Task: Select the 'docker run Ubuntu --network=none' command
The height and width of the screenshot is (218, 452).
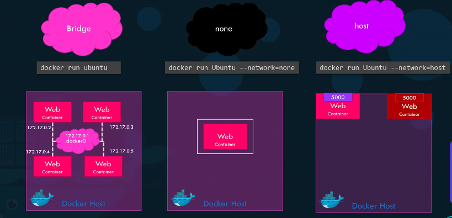Action: pyautogui.click(x=232, y=68)
